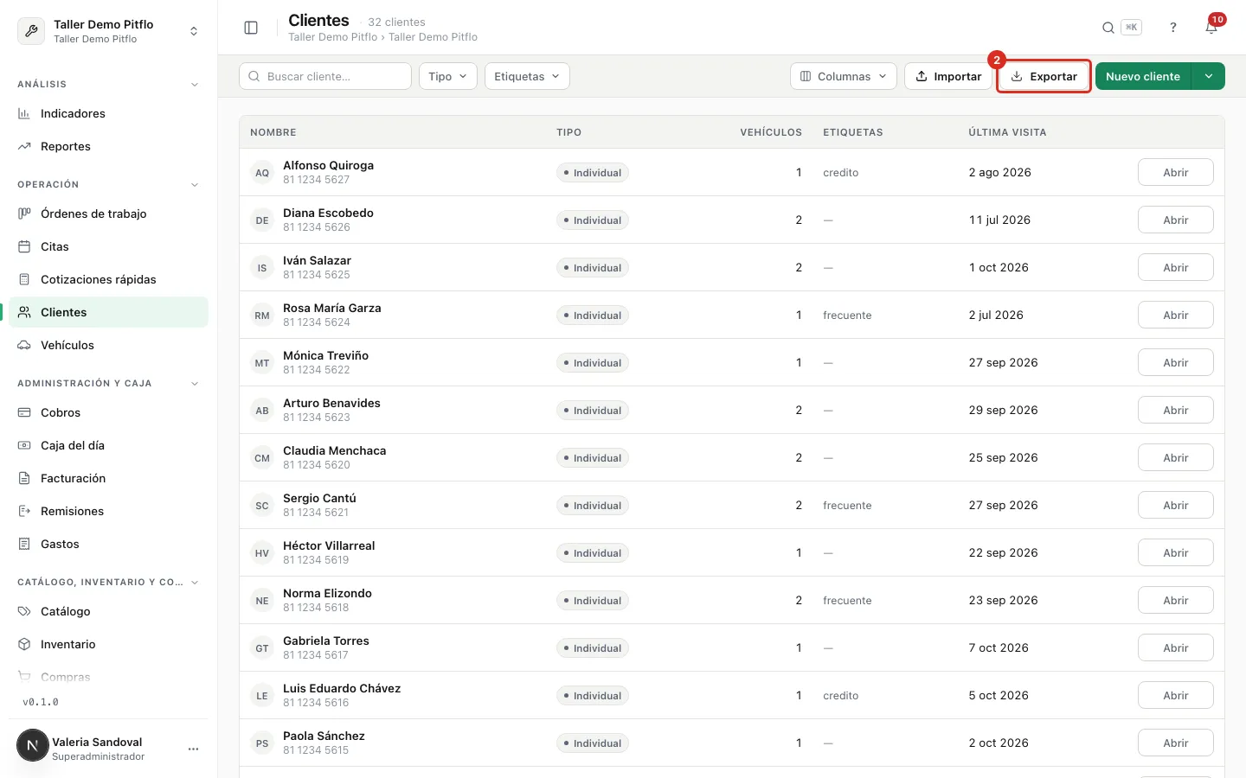Open Remisiones in the sidebar
1246x778 pixels.
coord(109,511)
